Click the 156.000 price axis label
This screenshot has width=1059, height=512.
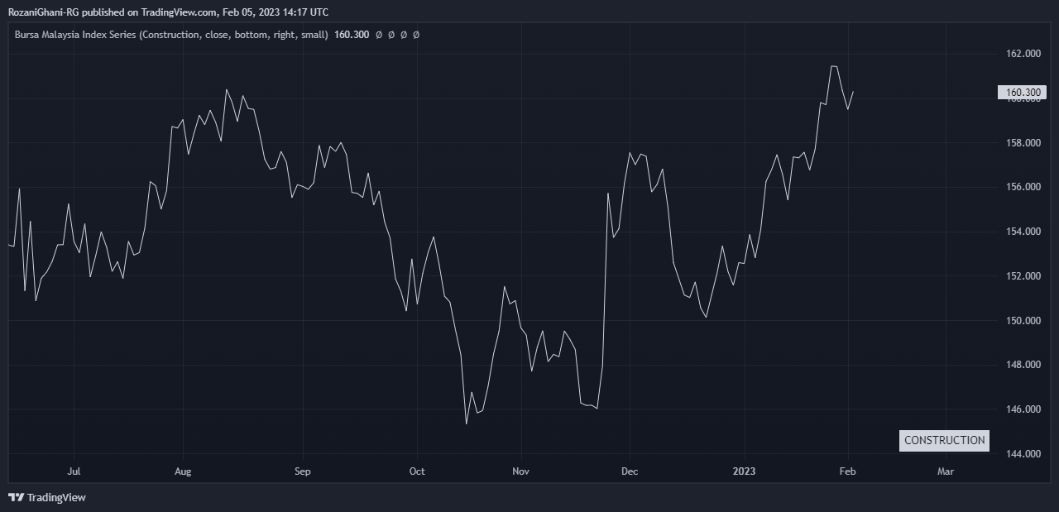pyautogui.click(x=1023, y=187)
